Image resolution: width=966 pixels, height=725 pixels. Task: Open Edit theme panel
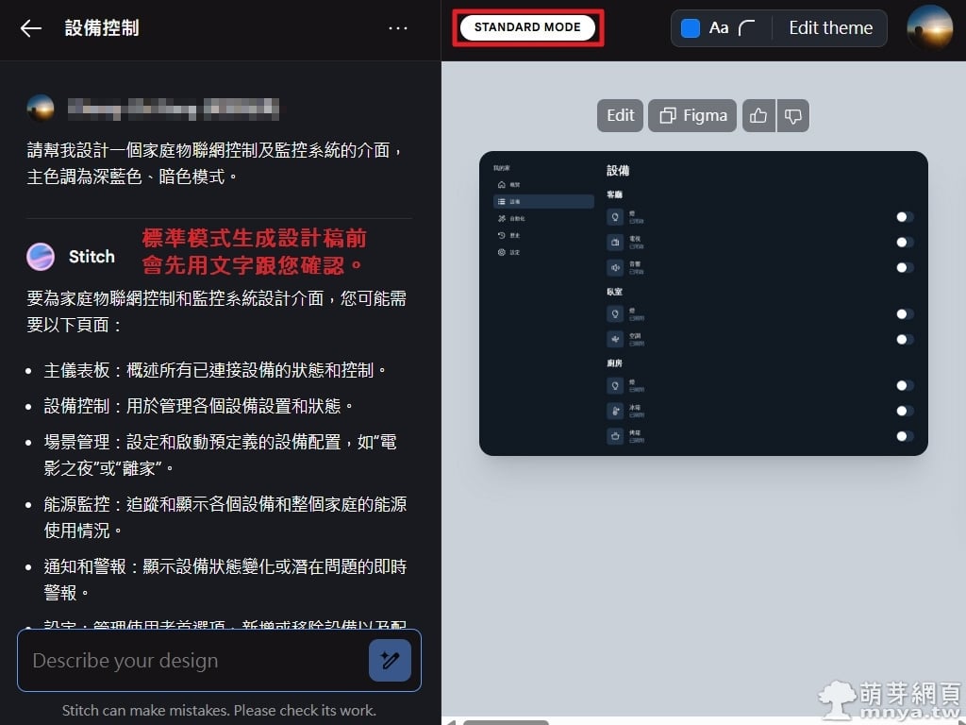(830, 27)
